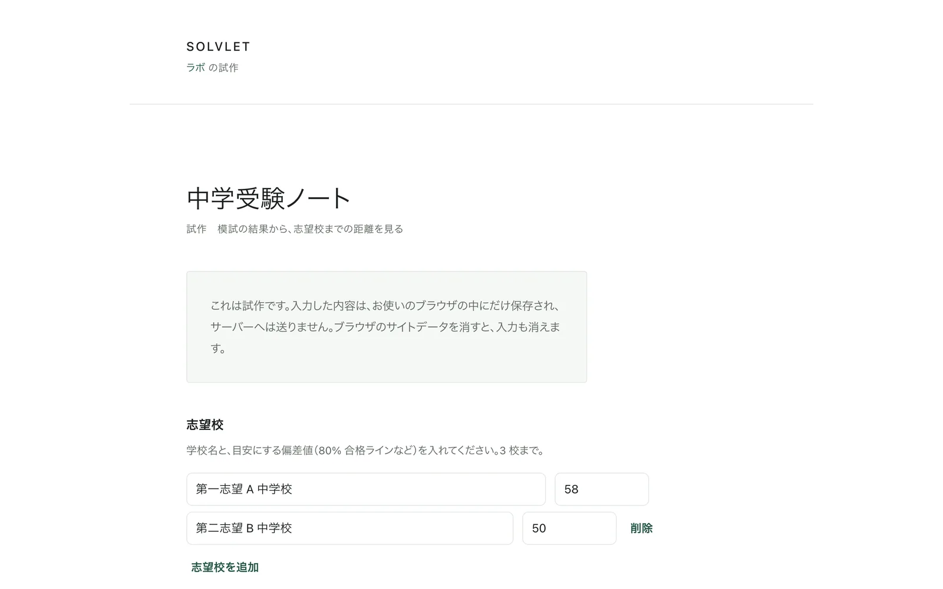The width and height of the screenshot is (943, 589).
Task: Select the の試作 text beside ラボ
Action: 223,68
